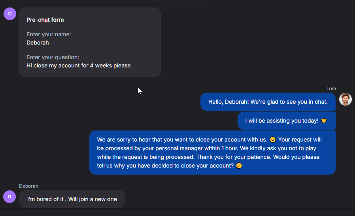Click the account closure reply bubble

[x=212, y=153]
